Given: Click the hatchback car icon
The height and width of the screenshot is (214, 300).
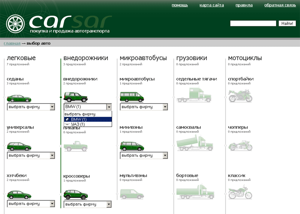Looking at the screenshot, I should coord(19,194).
